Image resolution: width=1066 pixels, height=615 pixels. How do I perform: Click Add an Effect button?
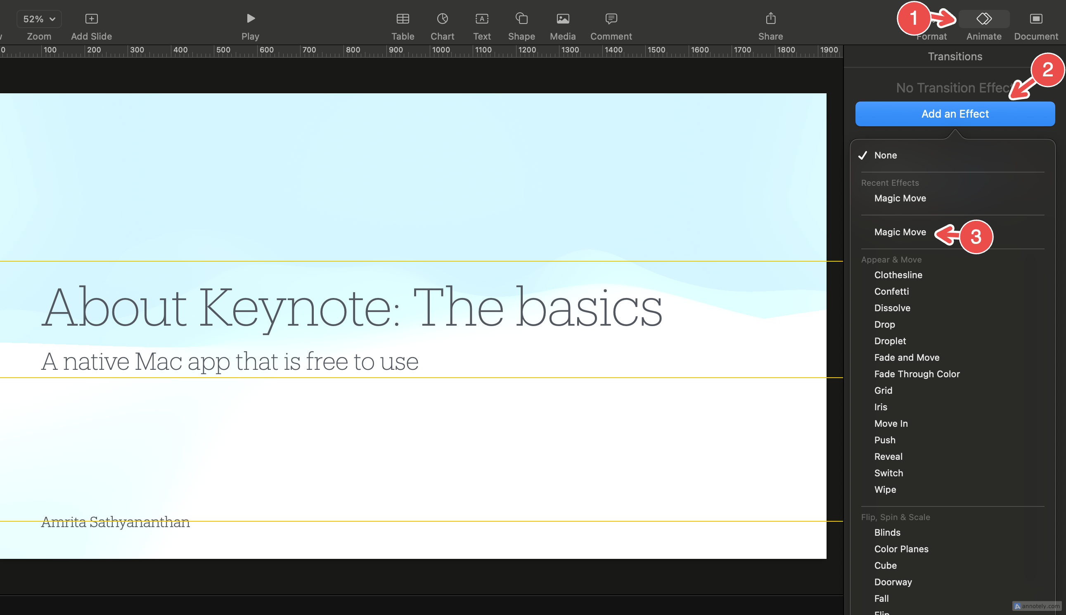[x=955, y=114]
